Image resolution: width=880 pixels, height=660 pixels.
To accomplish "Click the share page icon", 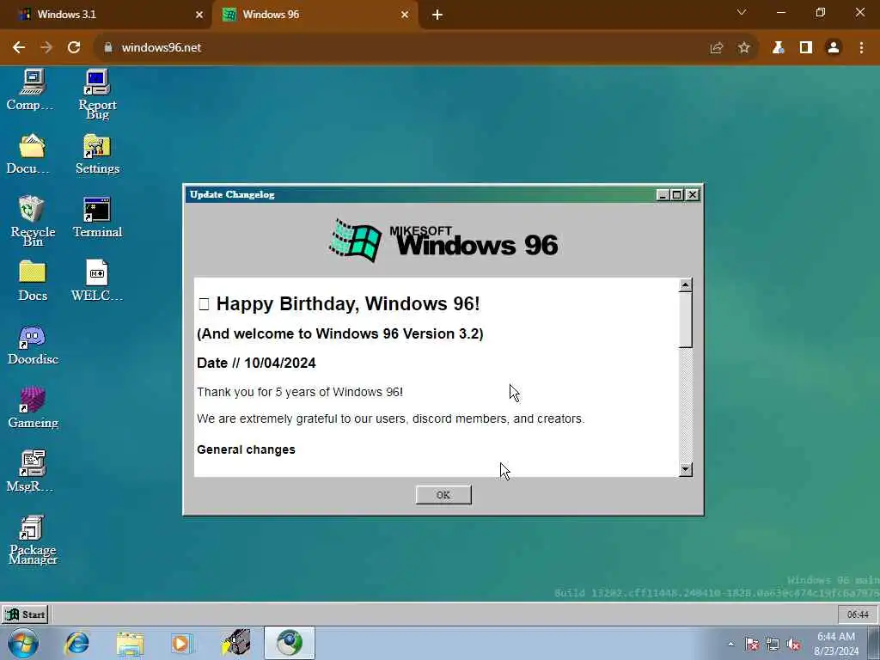I will pos(716,48).
